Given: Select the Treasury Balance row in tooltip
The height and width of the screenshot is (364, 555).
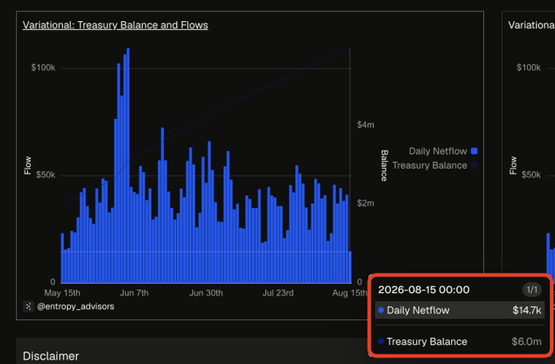Looking at the screenshot, I should [460, 341].
